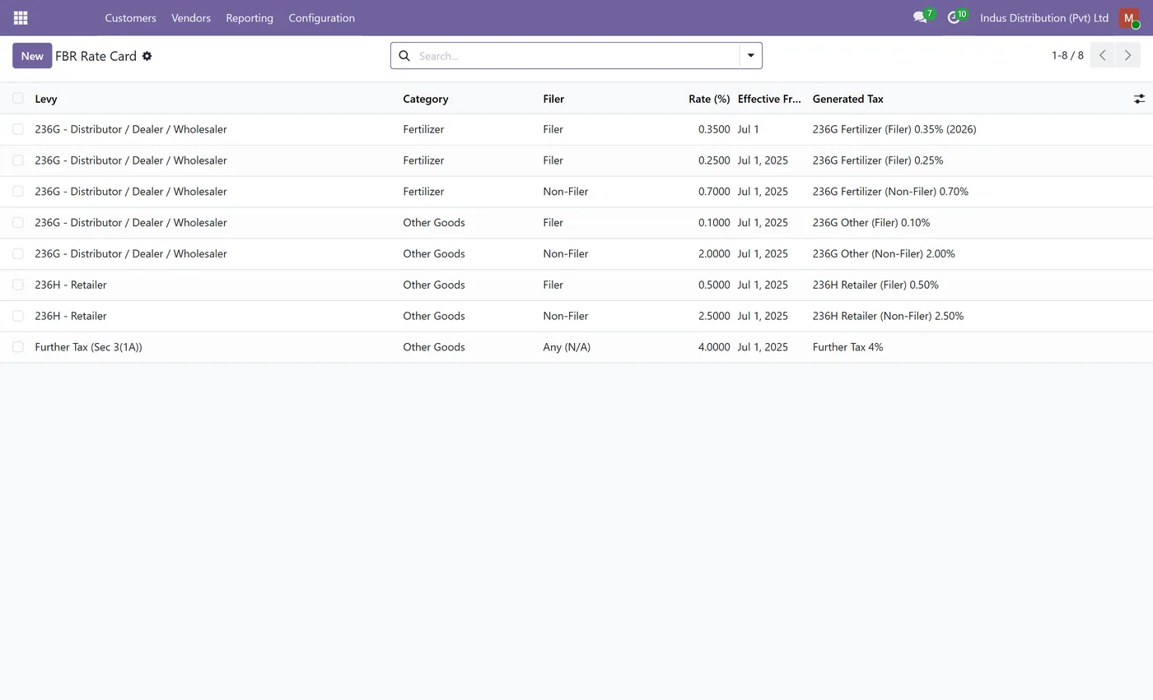Image resolution: width=1153 pixels, height=700 pixels.
Task: Toggle the select-all records checkbox
Action: tap(18, 98)
